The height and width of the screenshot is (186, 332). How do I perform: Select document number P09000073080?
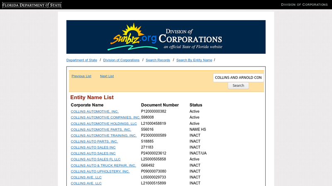click(154, 171)
